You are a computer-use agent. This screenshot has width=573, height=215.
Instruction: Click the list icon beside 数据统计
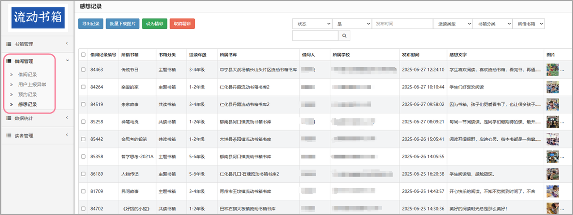(9, 118)
